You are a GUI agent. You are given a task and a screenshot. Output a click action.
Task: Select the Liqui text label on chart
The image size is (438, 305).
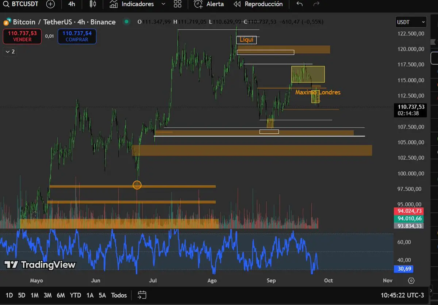click(247, 39)
